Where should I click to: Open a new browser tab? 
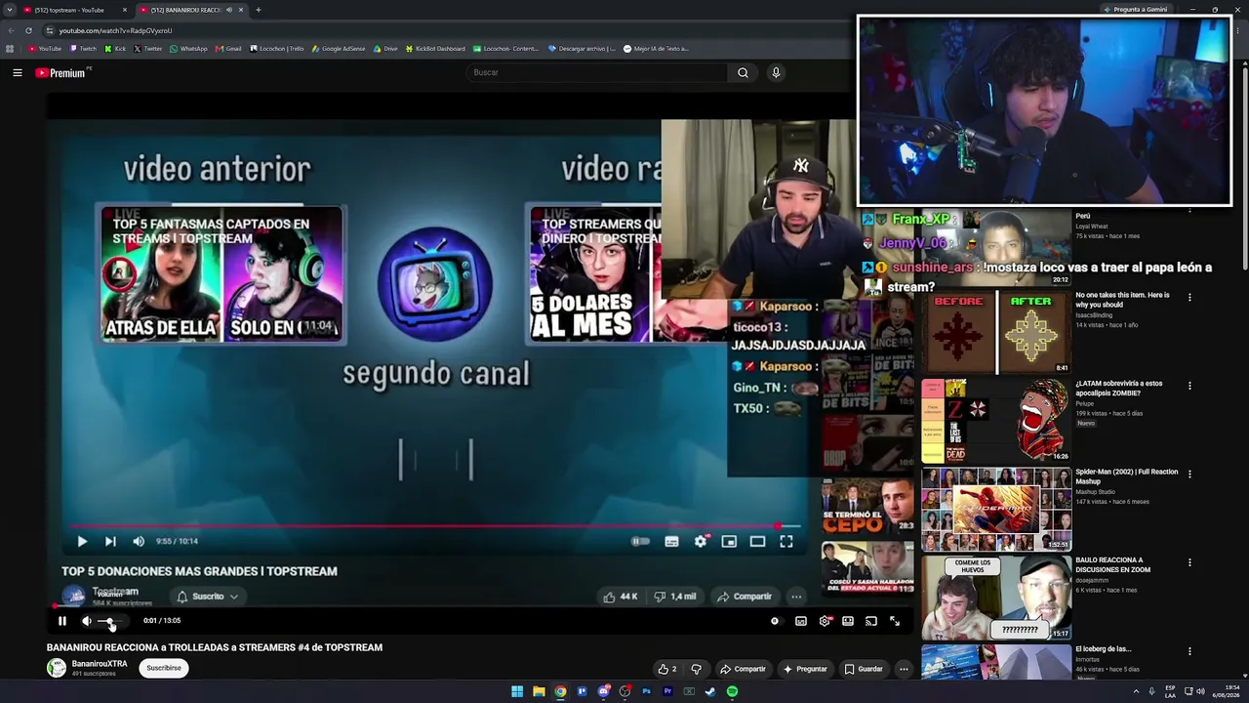[x=259, y=10]
